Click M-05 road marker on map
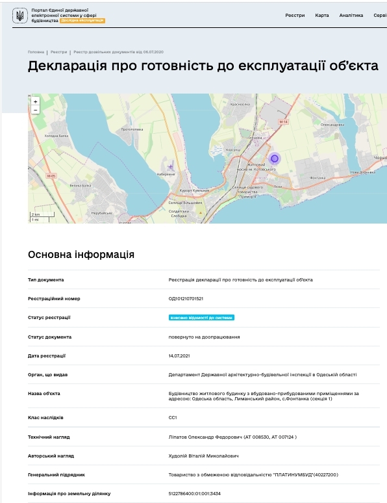387x503 pixels. 51,176
